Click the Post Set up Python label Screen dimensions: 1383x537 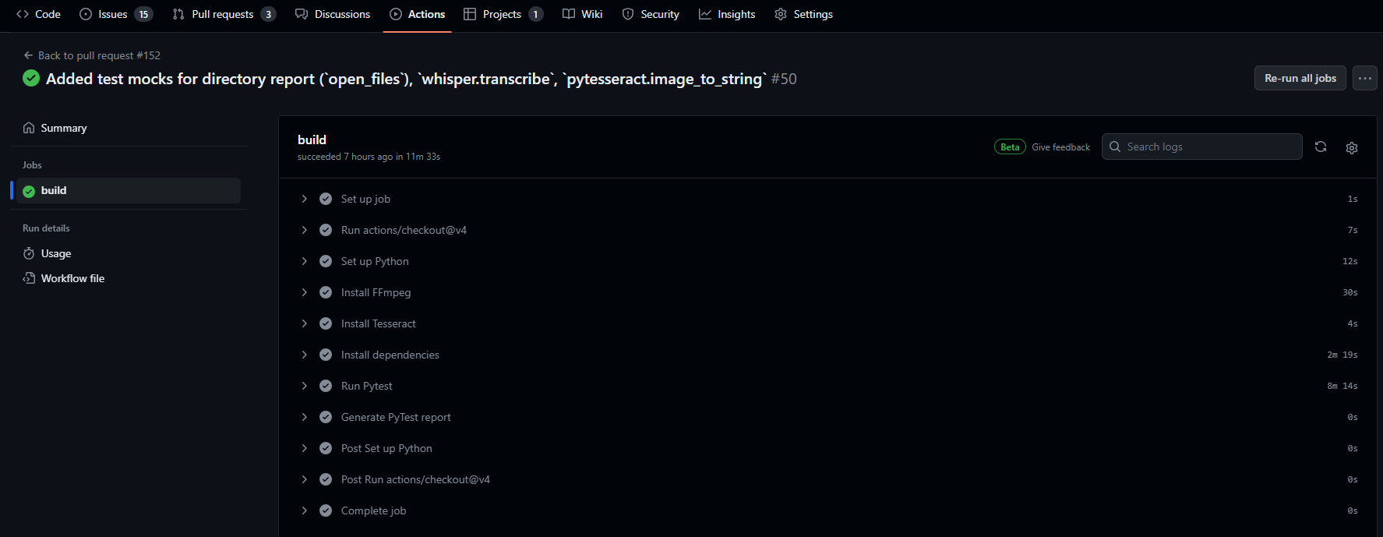386,448
